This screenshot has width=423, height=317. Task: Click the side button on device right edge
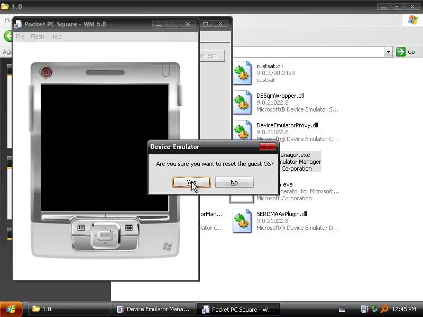pyautogui.click(x=180, y=96)
